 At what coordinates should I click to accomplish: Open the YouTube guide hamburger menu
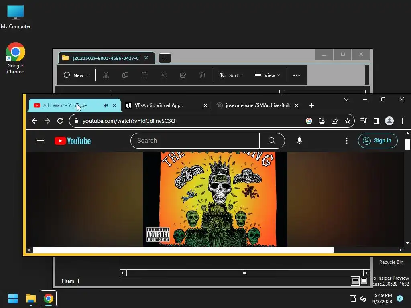[40, 141]
